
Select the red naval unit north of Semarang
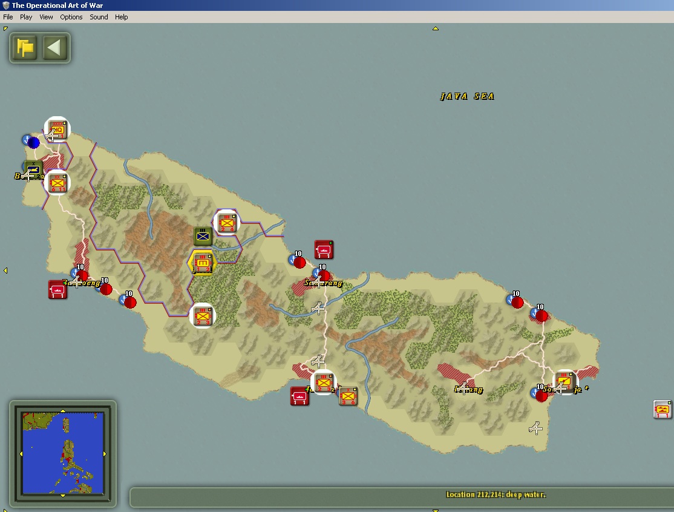point(324,249)
